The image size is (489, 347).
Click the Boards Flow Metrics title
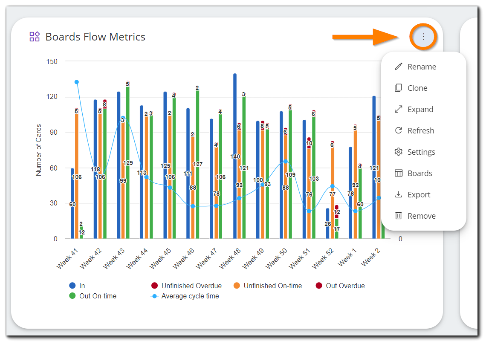point(95,37)
